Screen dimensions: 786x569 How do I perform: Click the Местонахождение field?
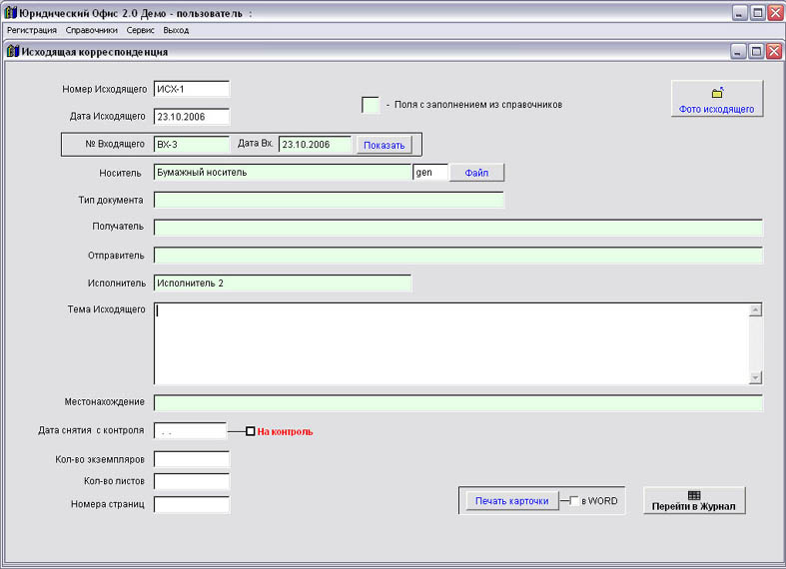click(458, 402)
